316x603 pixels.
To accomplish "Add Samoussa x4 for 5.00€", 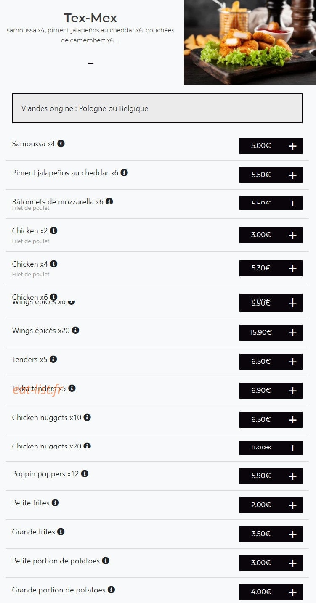I will (271, 146).
